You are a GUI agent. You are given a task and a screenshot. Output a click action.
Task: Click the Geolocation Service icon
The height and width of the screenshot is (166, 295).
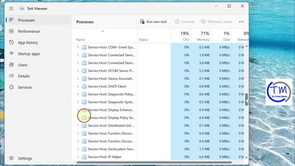(84, 149)
